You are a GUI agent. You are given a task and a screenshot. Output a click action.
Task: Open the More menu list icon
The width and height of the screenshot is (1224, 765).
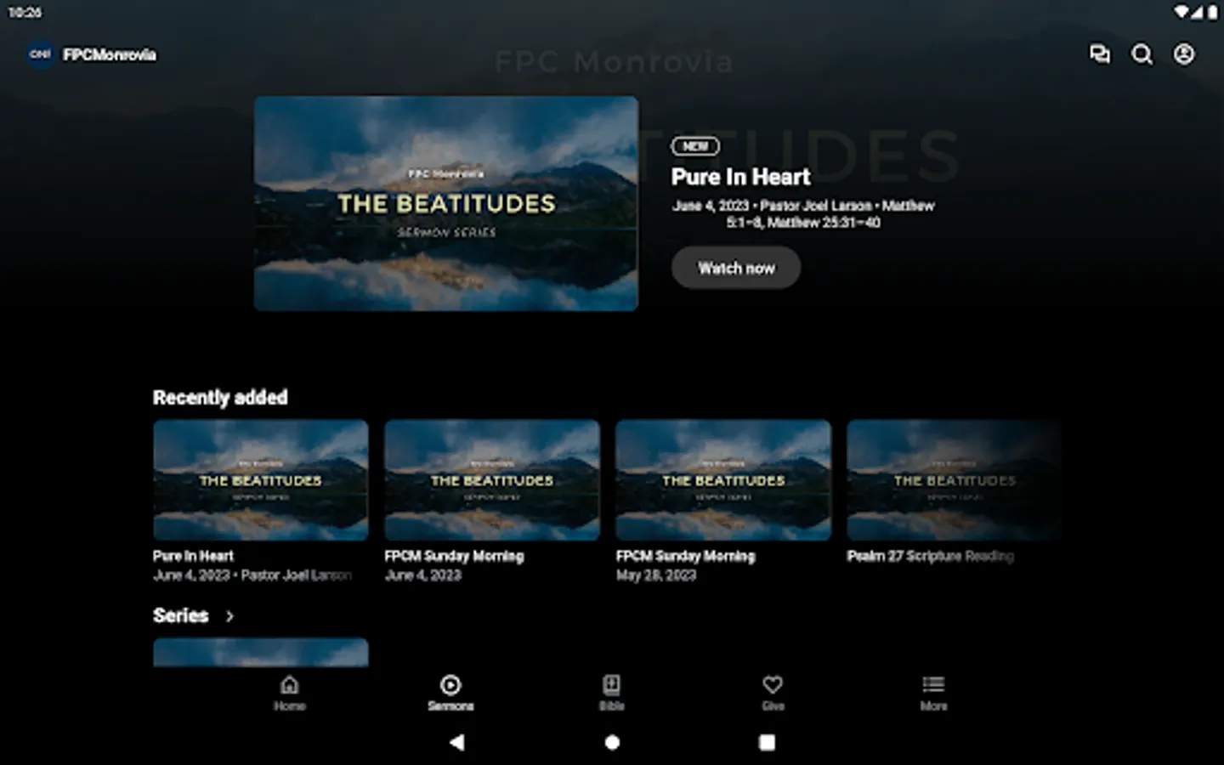[933, 685]
